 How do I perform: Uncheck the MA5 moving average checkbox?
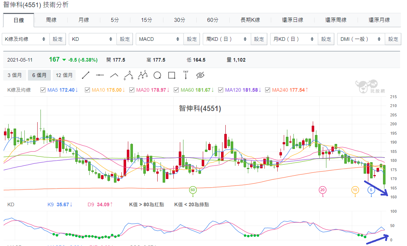click(43, 90)
